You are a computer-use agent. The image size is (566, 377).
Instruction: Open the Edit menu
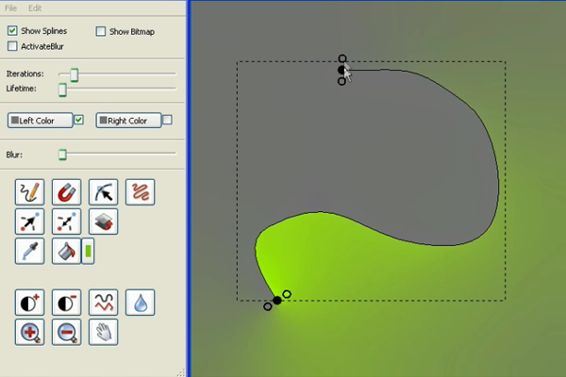pyautogui.click(x=35, y=8)
